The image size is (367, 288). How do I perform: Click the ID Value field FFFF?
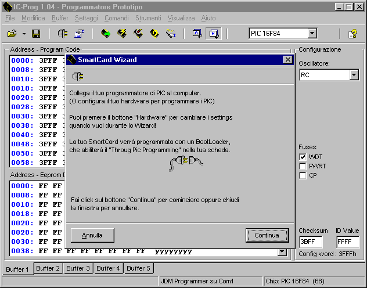point(348,242)
